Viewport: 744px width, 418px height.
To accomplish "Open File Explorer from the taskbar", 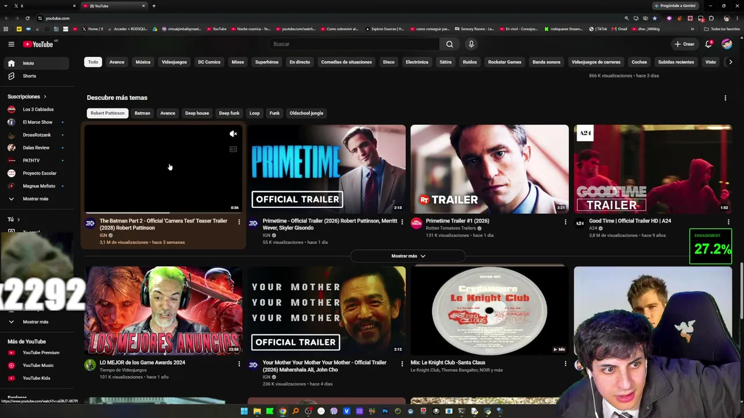I will click(x=257, y=412).
